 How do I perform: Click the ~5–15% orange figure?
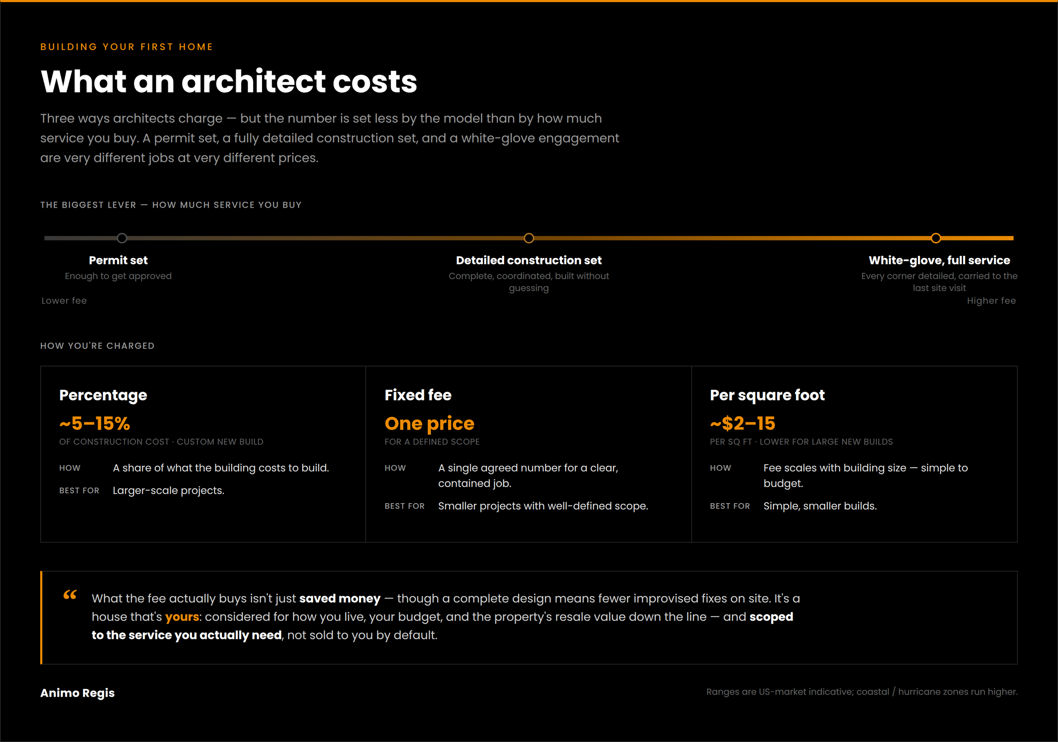[x=94, y=424]
